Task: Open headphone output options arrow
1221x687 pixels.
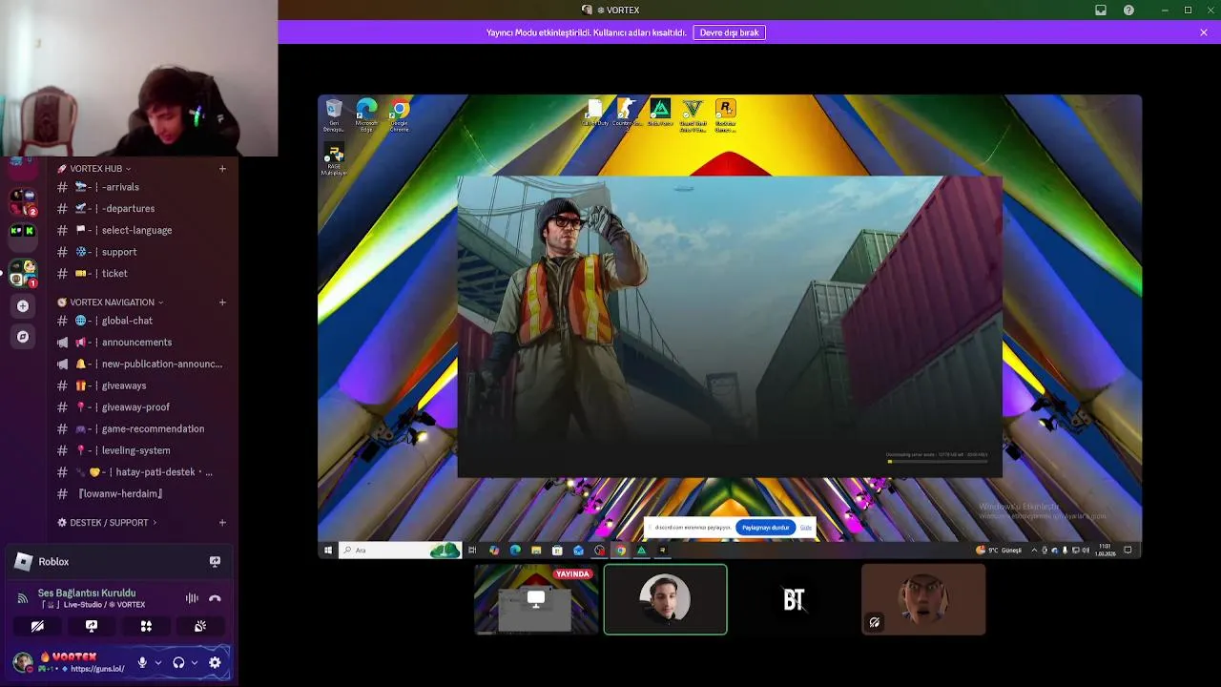Action: coord(195,662)
